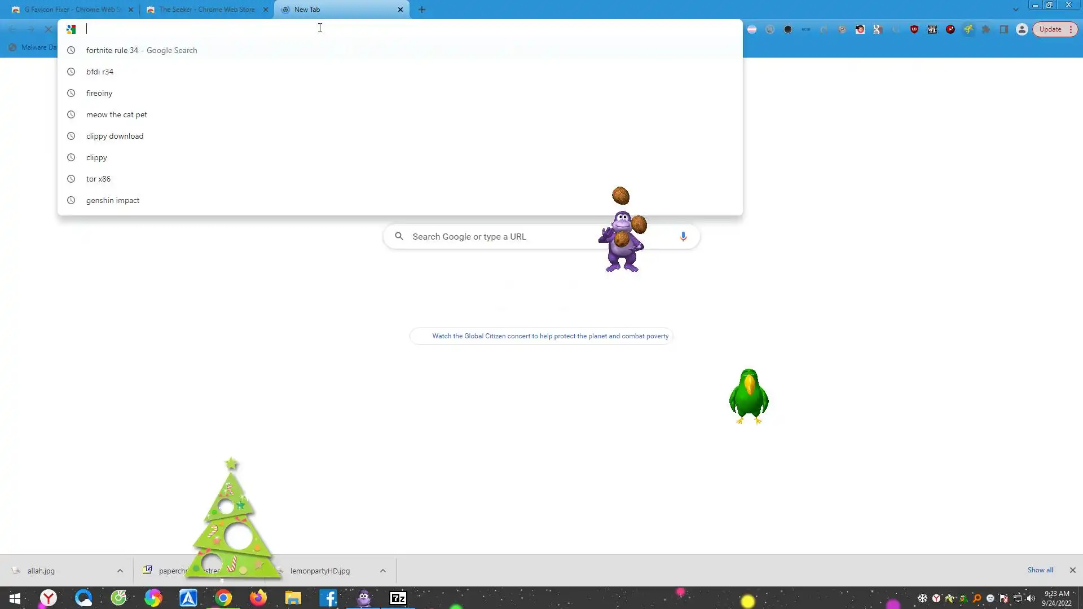Viewport: 1083px width, 609px height.
Task: Click the microphone voice search icon
Action: (683, 236)
